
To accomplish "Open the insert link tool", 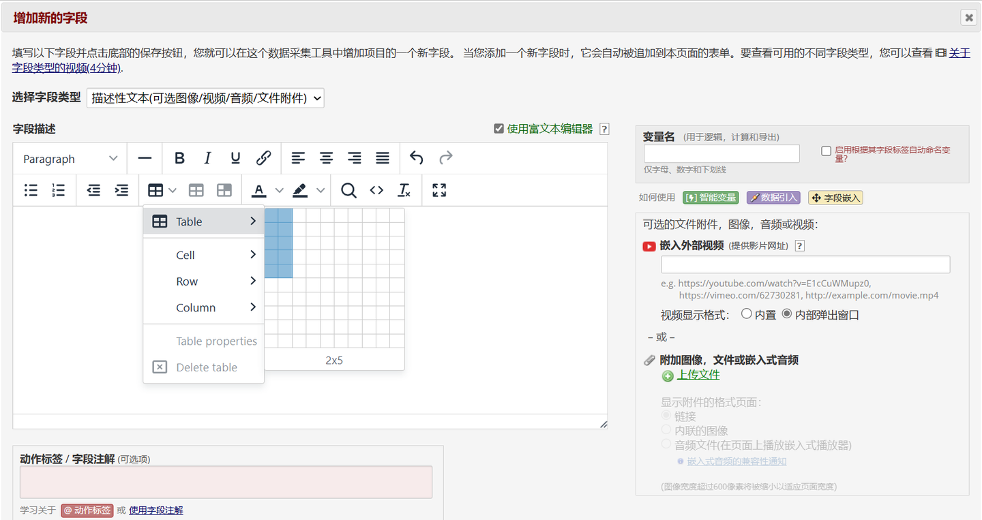I will click(263, 157).
